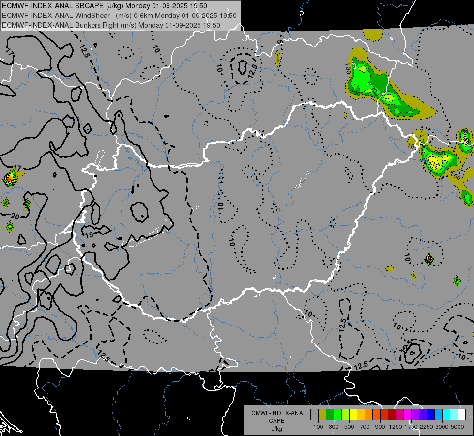474x436 pixels.
Task: Choose the cyan swatch right of 3000
Action: coord(446,414)
